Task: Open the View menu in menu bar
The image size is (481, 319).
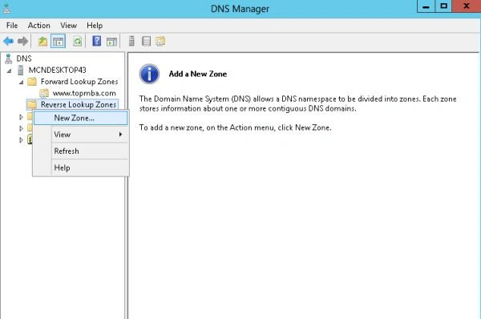Action: 68,26
